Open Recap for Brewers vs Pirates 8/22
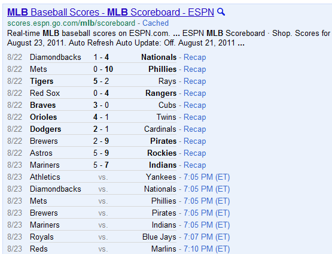 pyautogui.click(x=194, y=141)
